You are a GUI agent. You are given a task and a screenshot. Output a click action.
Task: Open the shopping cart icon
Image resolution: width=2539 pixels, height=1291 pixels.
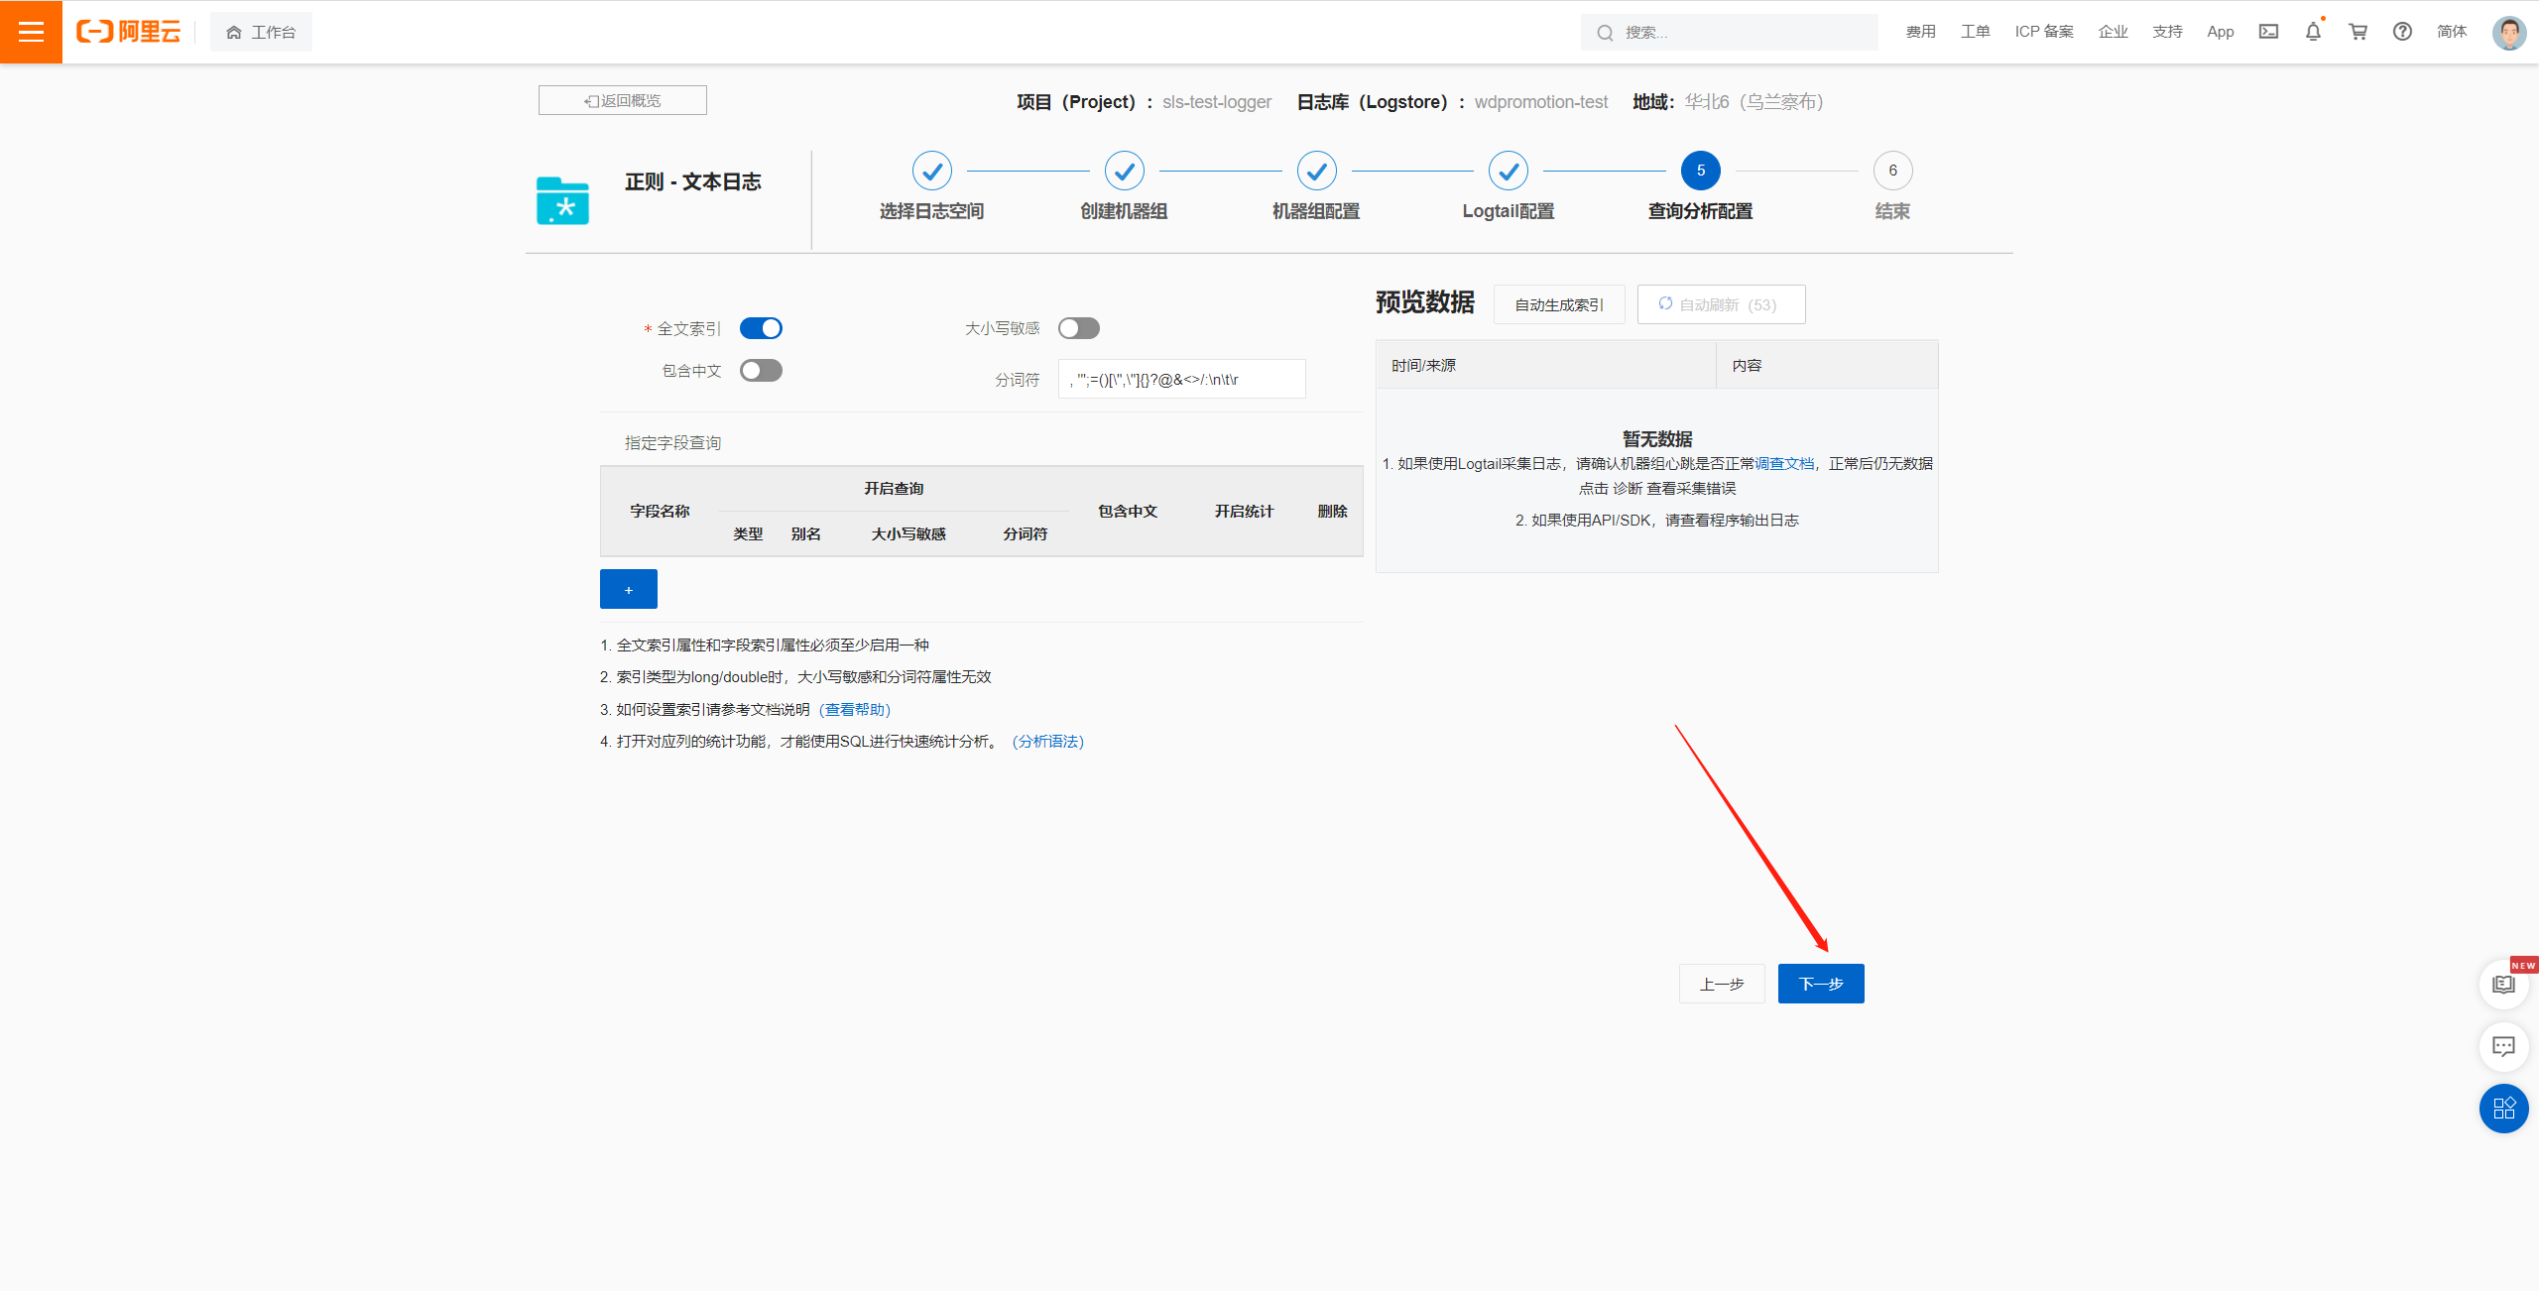click(2358, 32)
